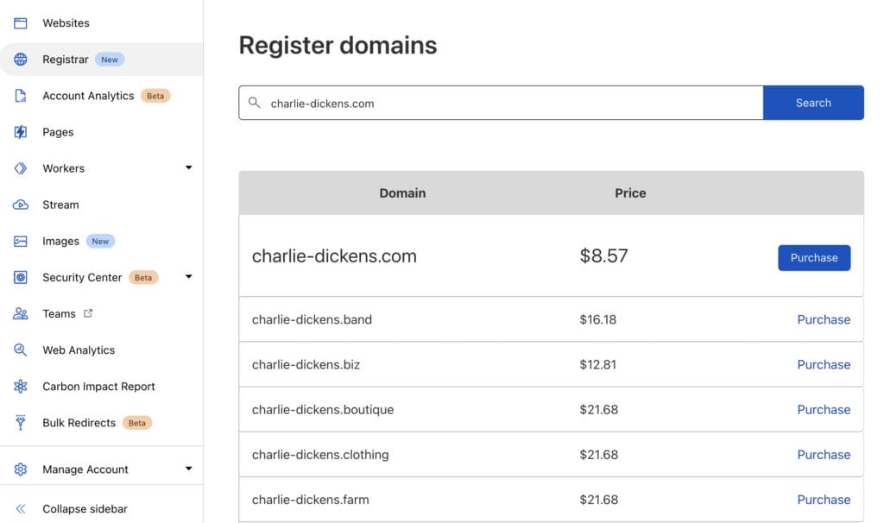884x523 pixels.
Task: Select the Websites icon in the sidebar
Action: 22,22
